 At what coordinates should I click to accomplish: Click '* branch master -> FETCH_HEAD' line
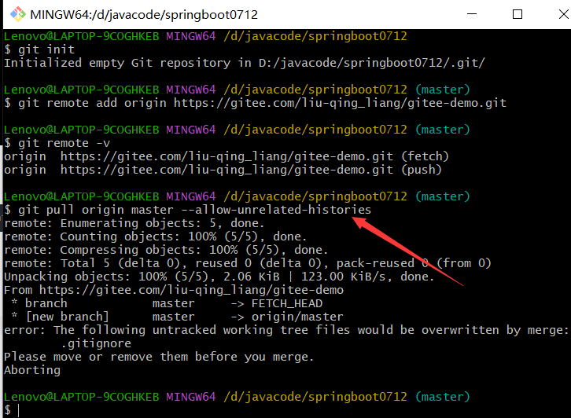tap(167, 303)
